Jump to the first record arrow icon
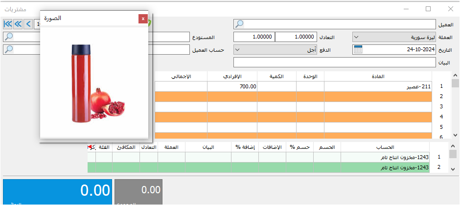Screen dimensions: 460x205 (8, 24)
